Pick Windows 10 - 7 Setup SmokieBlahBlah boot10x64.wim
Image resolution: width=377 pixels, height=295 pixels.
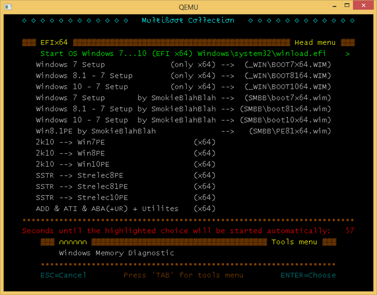point(183,120)
